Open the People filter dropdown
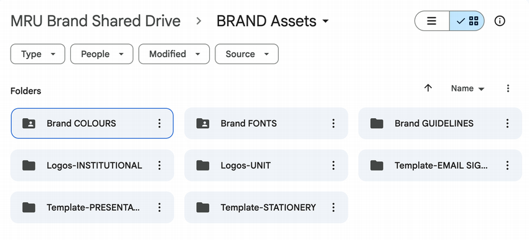 [x=102, y=54]
